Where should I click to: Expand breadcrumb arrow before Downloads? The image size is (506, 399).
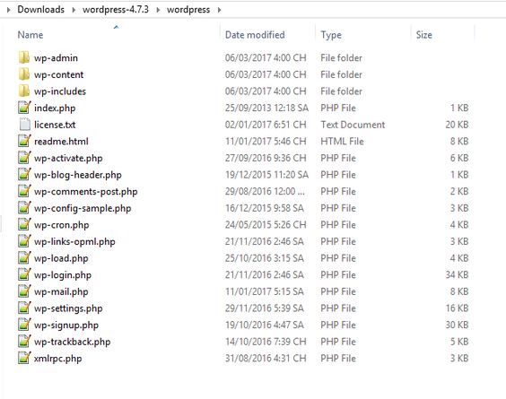click(8, 10)
